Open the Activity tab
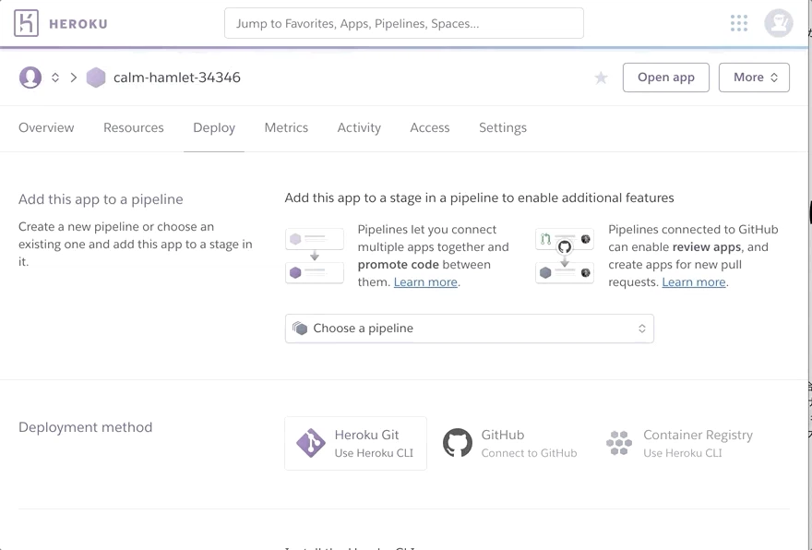This screenshot has width=812, height=550. tap(359, 128)
